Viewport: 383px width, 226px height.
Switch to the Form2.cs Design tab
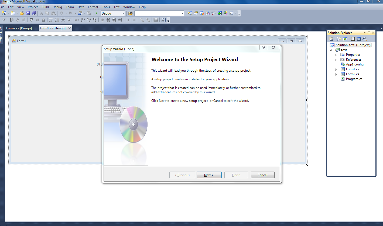point(19,28)
